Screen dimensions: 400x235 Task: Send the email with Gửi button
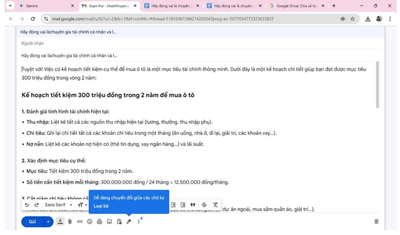tap(32, 222)
